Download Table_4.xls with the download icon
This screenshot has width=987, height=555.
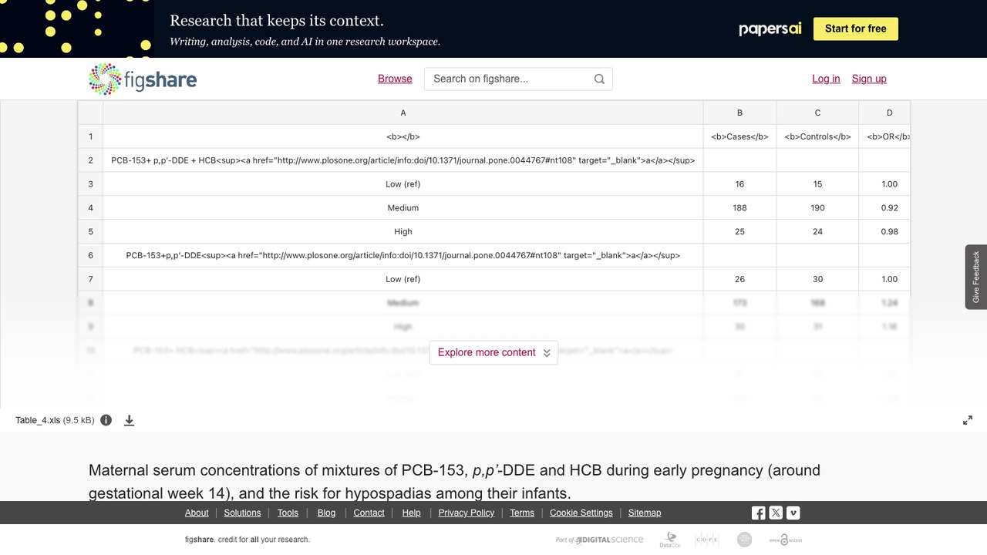point(130,420)
